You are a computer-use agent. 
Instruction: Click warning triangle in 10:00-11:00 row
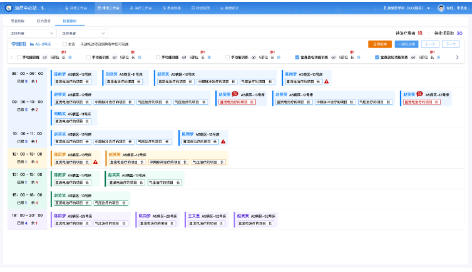pos(223,141)
